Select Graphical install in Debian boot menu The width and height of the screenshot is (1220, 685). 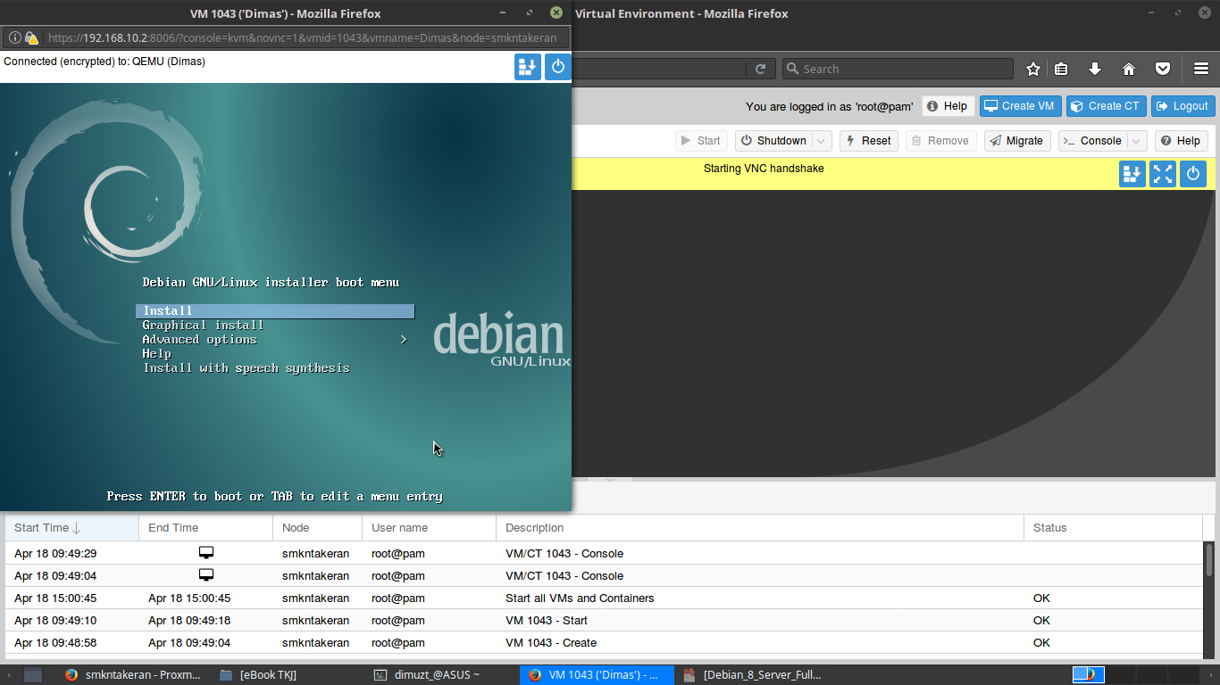[203, 326]
